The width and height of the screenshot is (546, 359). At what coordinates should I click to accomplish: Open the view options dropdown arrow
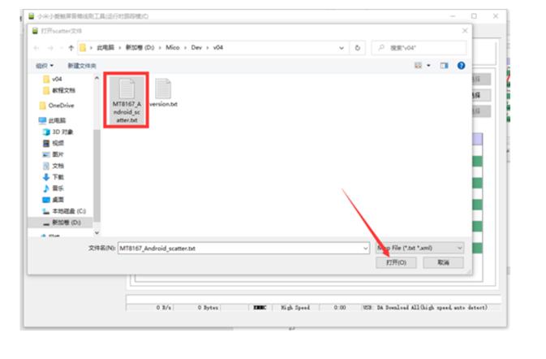tap(428, 66)
